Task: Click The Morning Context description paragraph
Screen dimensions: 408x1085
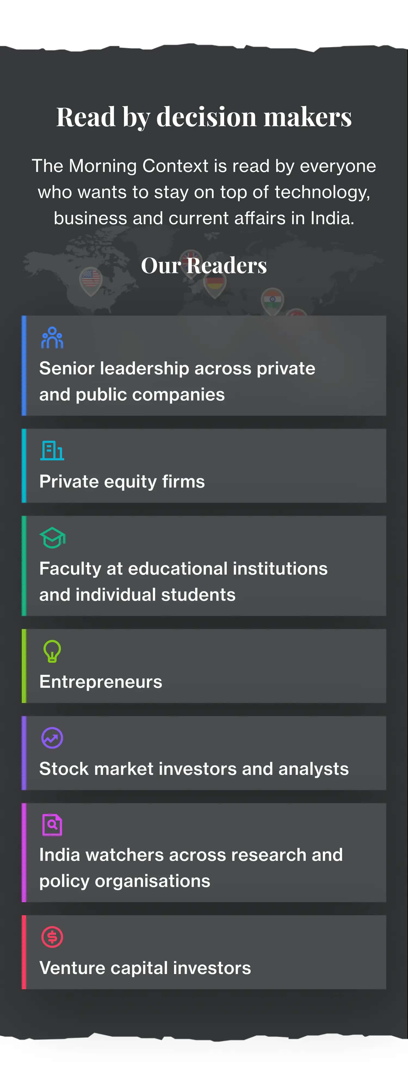Action: 204,192
